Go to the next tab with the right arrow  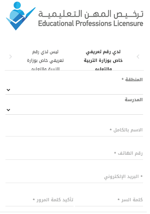point(138,56)
